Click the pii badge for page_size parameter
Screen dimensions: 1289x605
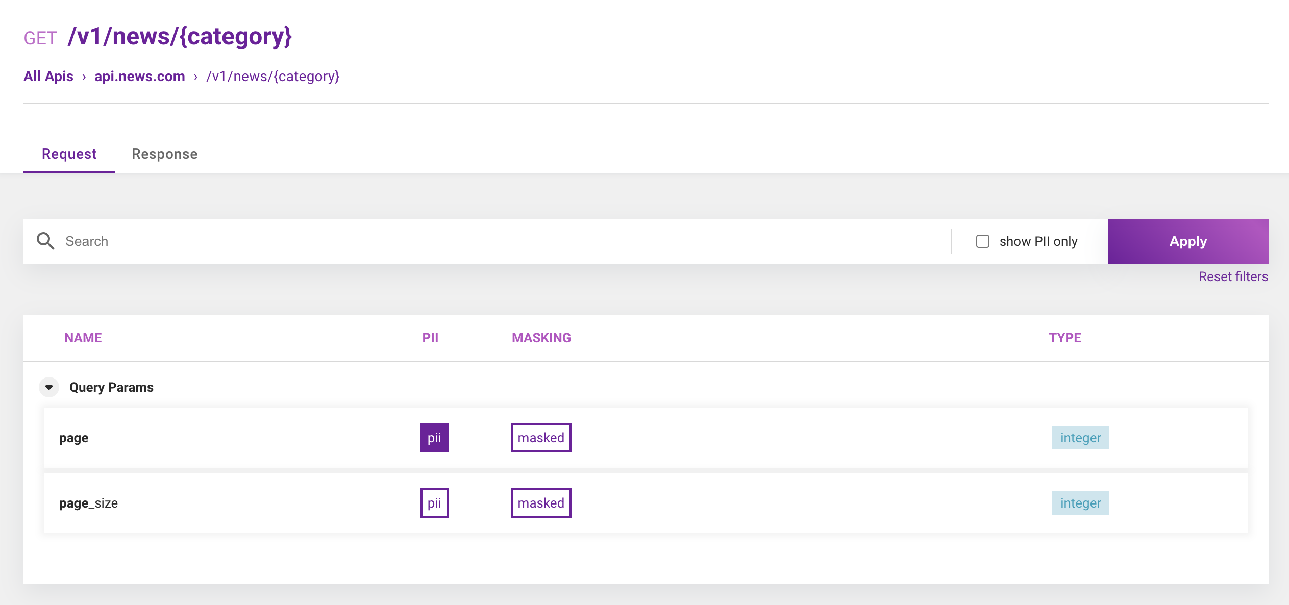click(434, 503)
